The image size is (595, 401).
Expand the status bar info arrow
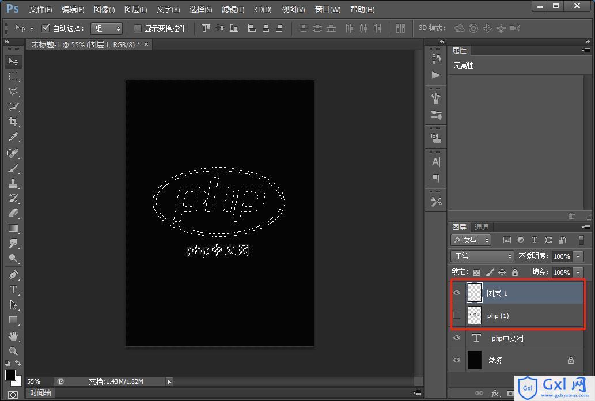169,382
